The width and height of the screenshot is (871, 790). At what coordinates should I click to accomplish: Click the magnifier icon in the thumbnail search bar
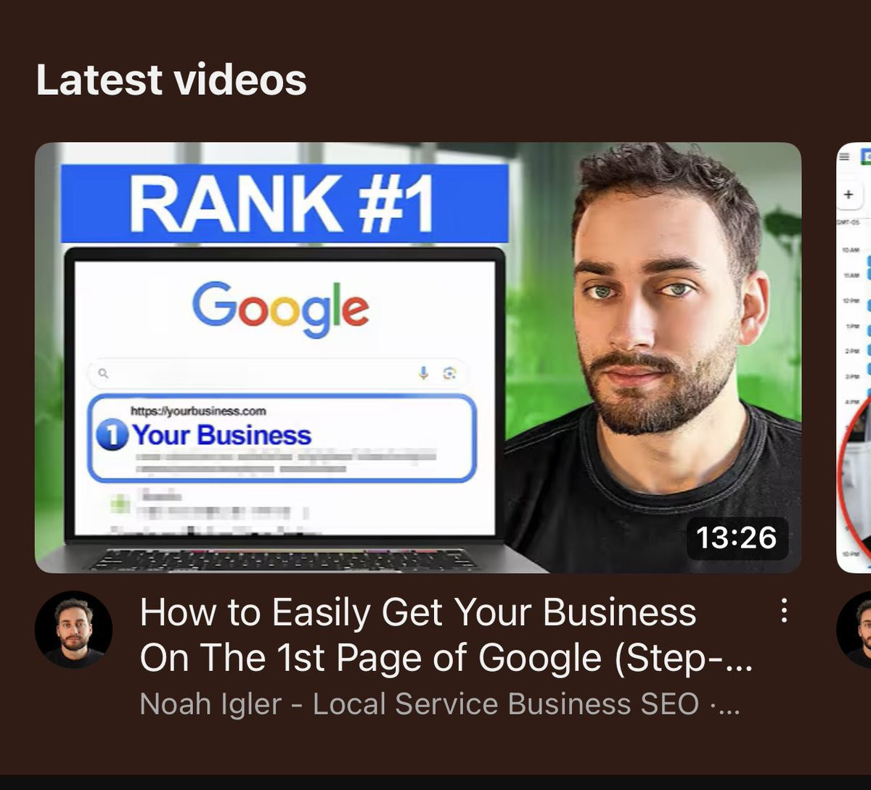point(103,374)
